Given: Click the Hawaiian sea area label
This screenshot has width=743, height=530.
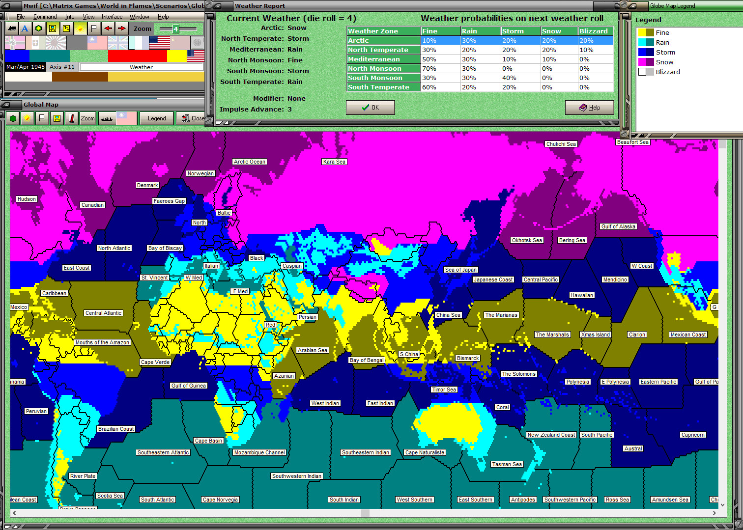Looking at the screenshot, I should [582, 295].
